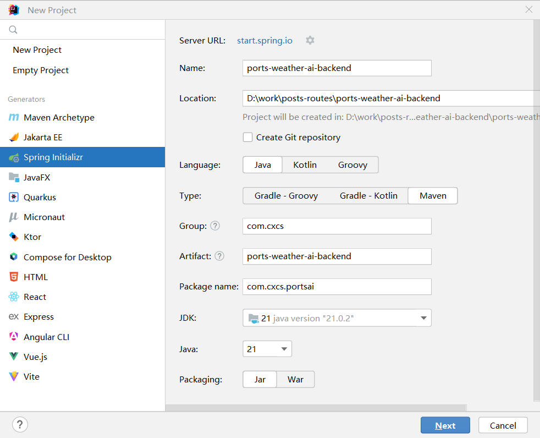Image resolution: width=540 pixels, height=438 pixels.
Task: Select the Jakarta EE generator label
Action: (x=43, y=138)
